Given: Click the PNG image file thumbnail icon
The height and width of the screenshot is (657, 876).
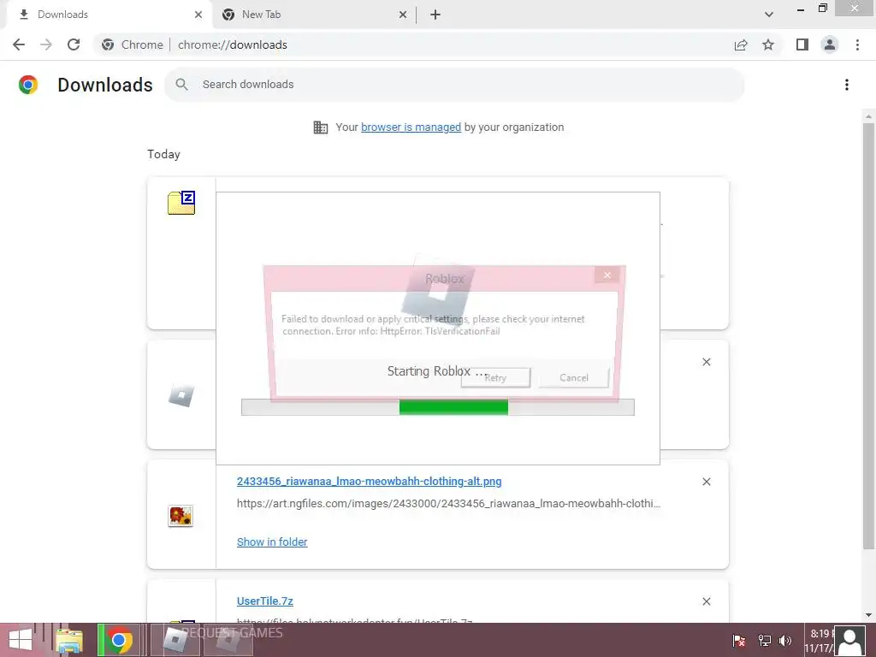Looking at the screenshot, I should click(181, 516).
